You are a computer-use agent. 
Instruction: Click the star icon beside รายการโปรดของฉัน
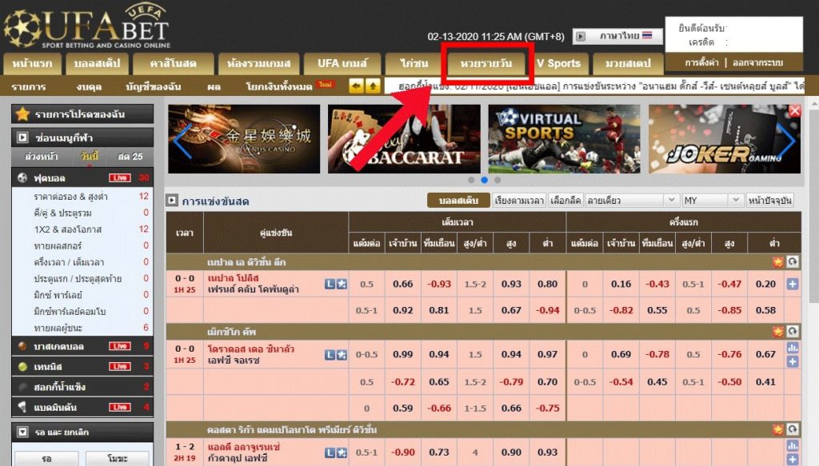[x=22, y=114]
